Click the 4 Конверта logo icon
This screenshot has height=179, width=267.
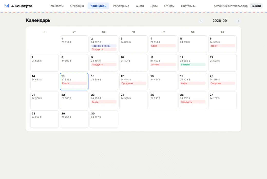click(7, 6)
